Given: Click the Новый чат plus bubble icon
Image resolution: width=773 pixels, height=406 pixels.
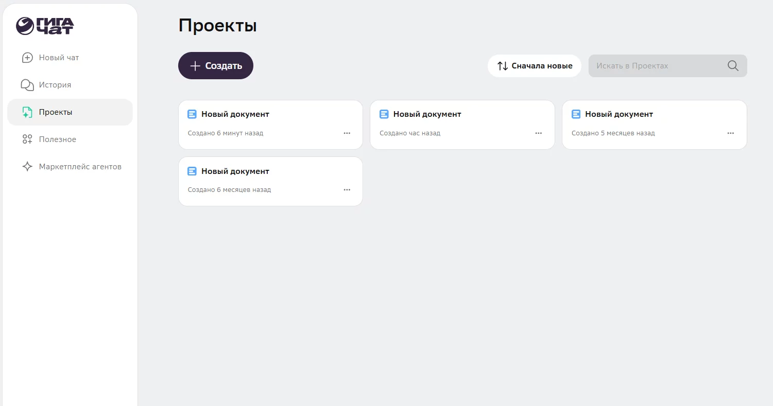Looking at the screenshot, I should click(27, 58).
